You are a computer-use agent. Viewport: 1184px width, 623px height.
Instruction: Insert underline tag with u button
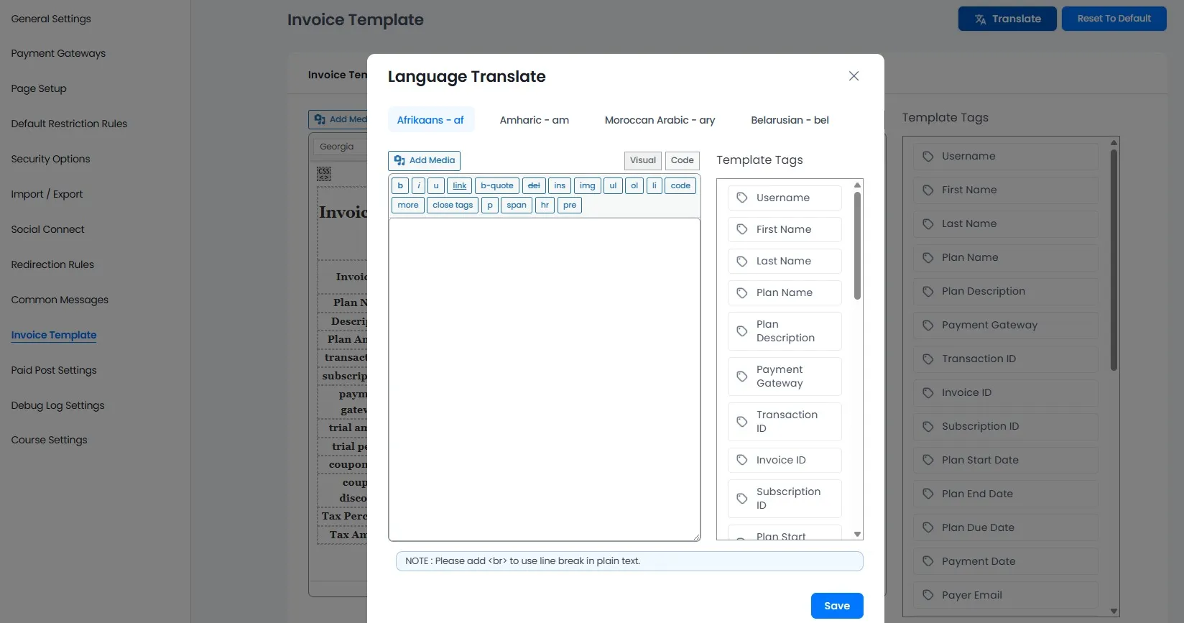[x=435, y=185]
